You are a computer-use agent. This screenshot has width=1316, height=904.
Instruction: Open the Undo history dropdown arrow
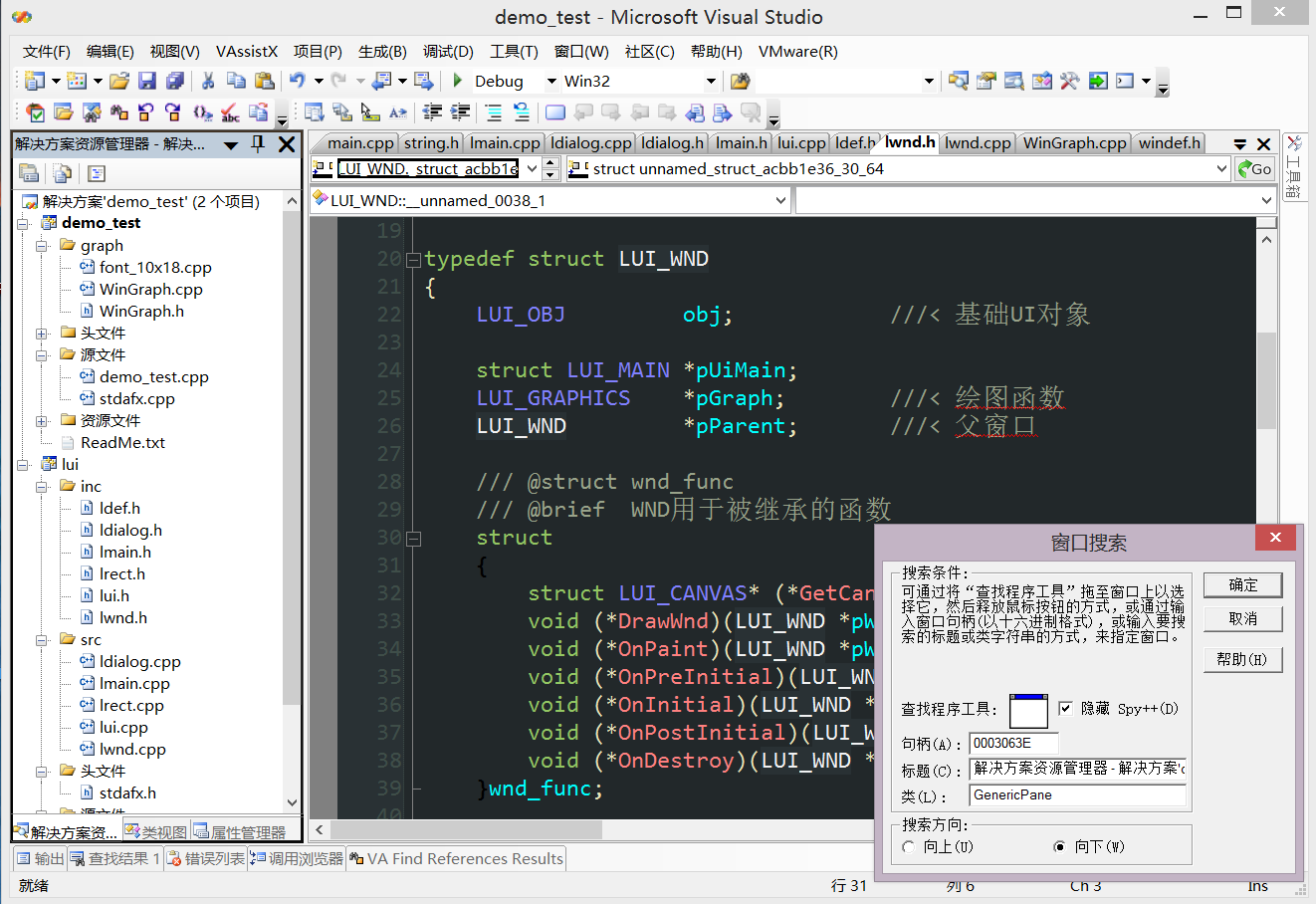[x=319, y=81]
